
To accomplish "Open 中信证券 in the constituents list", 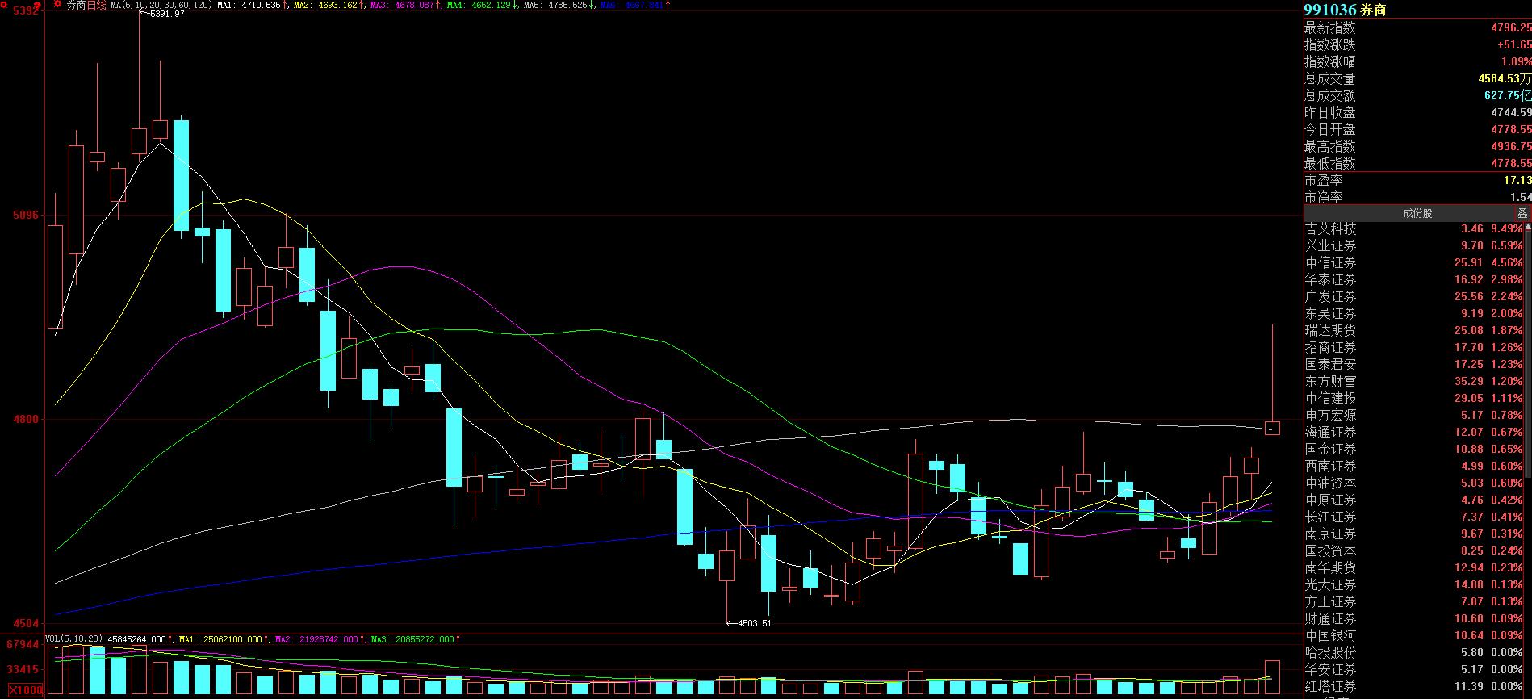I will [1330, 263].
